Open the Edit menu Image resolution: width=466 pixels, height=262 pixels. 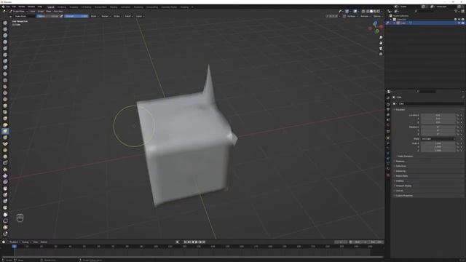(x=14, y=7)
